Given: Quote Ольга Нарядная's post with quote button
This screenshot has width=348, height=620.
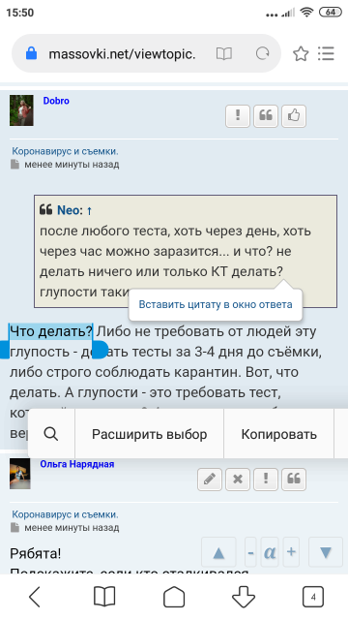Looking at the screenshot, I should (294, 480).
